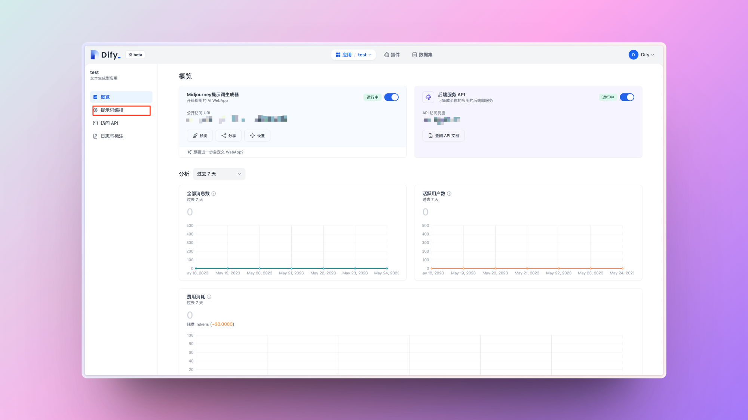Viewport: 748px width, 420px height.
Task: Click 后端服务 API 运行中 status badge
Action: (608, 97)
